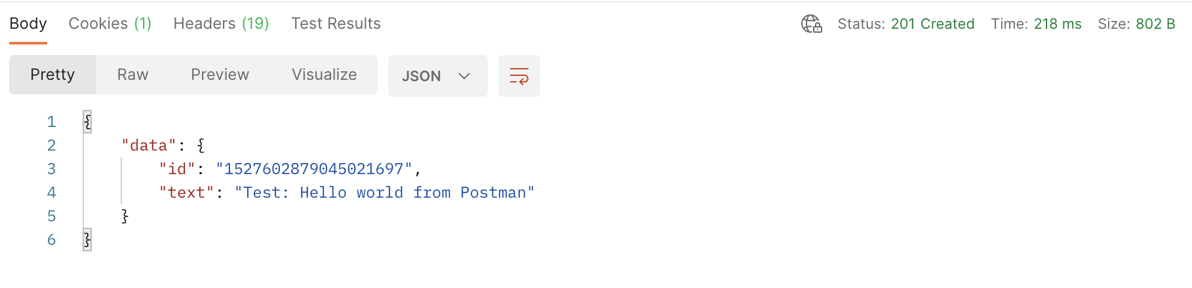Click the 218 ms response time
1192x288 pixels.
coord(1057,24)
